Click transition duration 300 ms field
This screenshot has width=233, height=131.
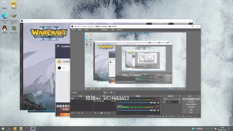click(172, 102)
